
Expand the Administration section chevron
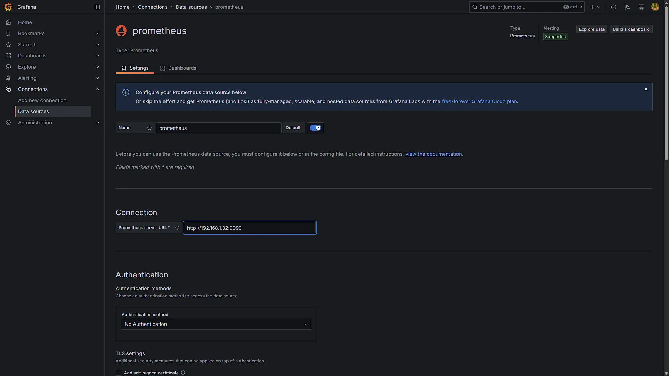[98, 123]
